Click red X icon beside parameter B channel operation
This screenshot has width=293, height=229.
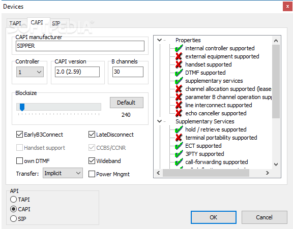click(x=179, y=97)
